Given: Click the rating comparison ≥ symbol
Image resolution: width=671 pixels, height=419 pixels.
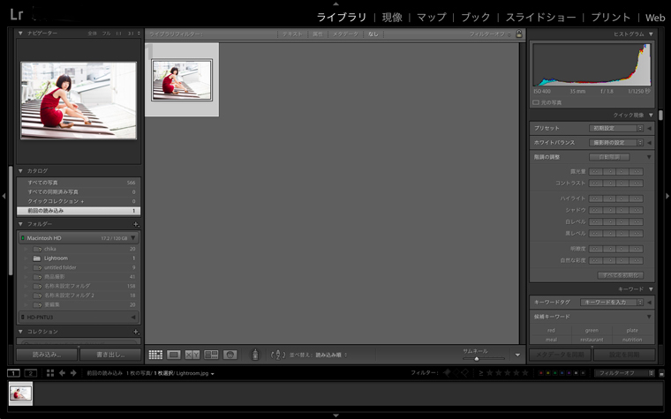Looking at the screenshot, I should (480, 373).
